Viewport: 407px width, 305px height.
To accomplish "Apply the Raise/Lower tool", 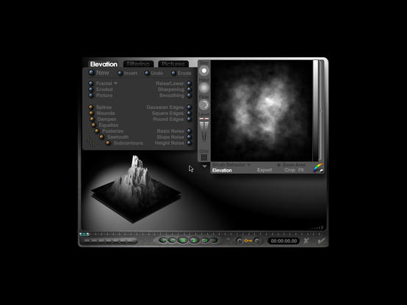I will point(189,83).
